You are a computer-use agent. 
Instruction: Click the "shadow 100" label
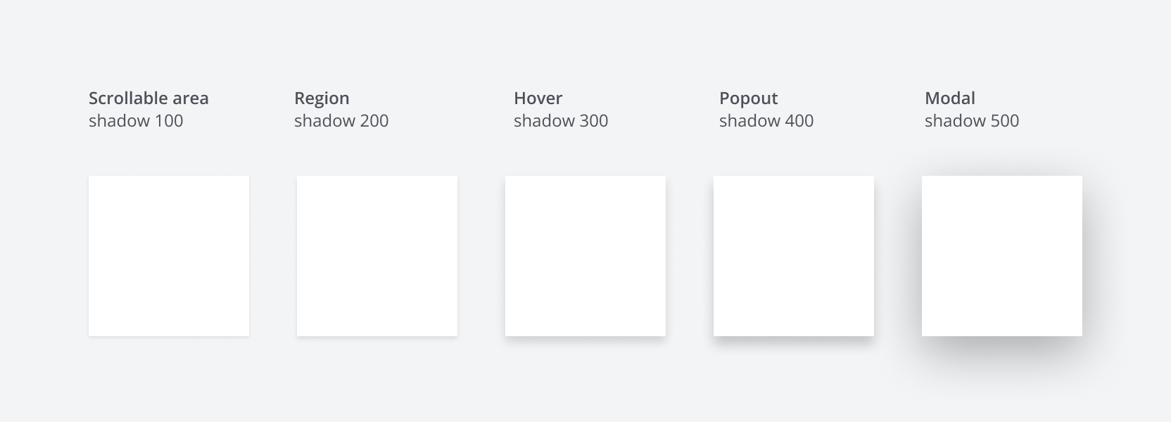(x=136, y=121)
